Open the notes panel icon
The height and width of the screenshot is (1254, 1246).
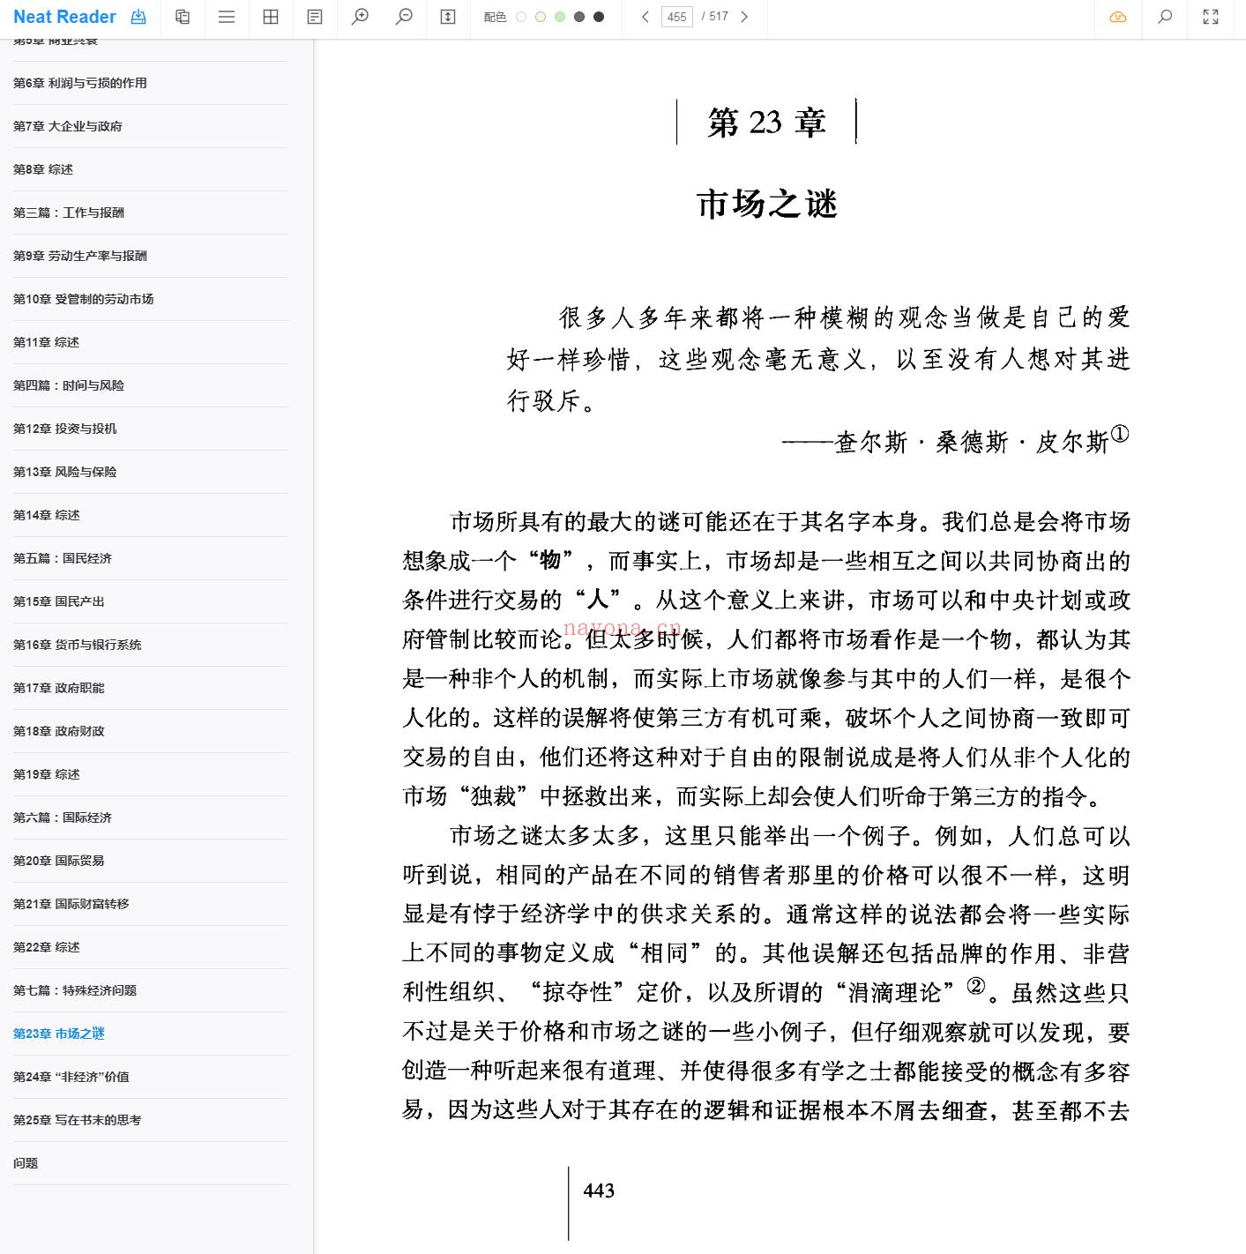(x=315, y=17)
